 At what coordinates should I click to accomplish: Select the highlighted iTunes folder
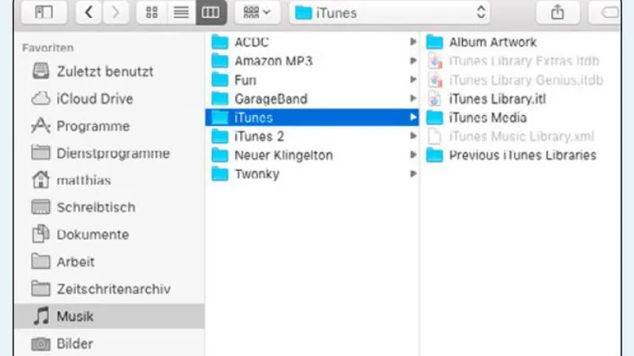click(x=312, y=118)
